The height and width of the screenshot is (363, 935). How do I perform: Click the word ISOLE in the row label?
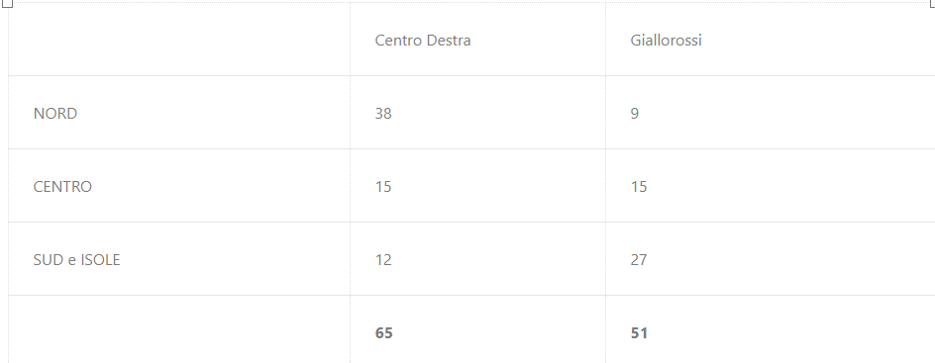pos(100,259)
